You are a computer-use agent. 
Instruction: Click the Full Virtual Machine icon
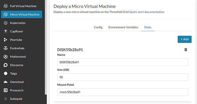(5, 6)
